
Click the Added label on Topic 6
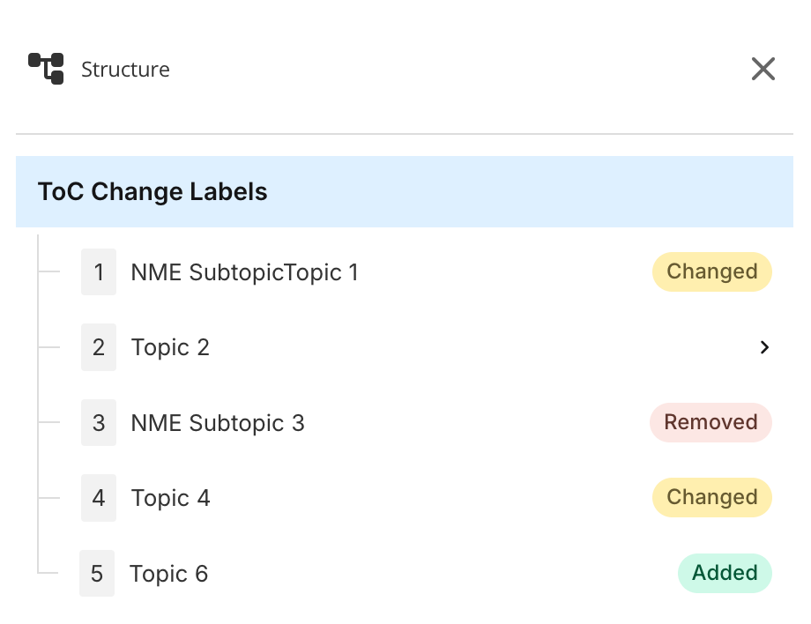point(725,573)
